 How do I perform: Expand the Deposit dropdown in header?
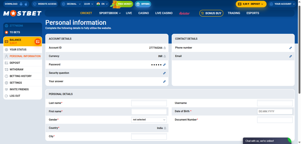(x=251, y=4)
